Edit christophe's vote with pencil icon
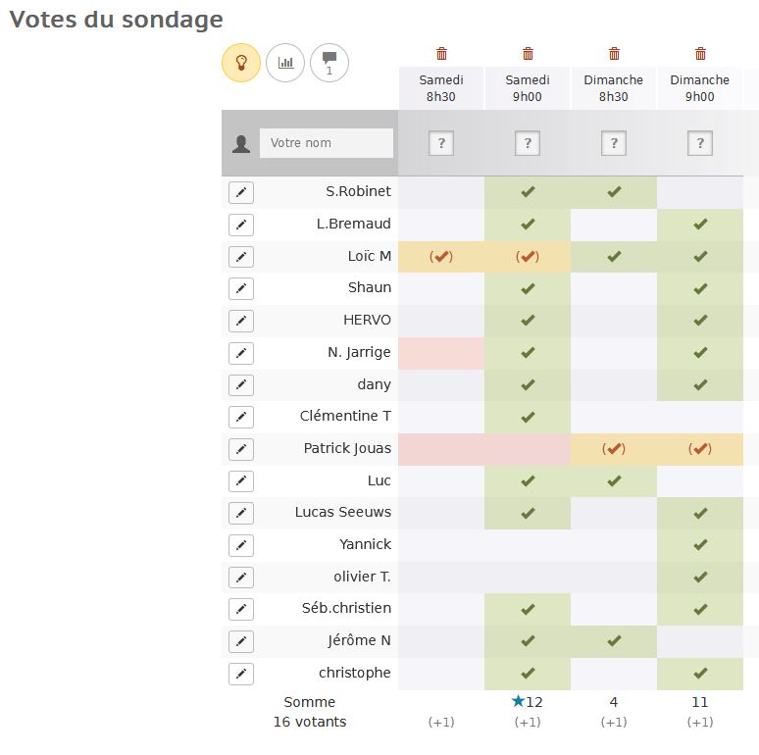Screen dimensions: 759x755 coord(241,674)
